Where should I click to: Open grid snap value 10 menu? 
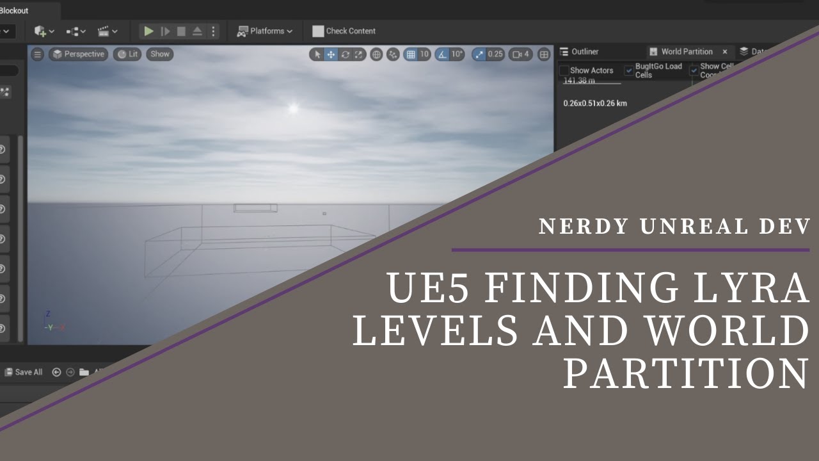coord(424,54)
